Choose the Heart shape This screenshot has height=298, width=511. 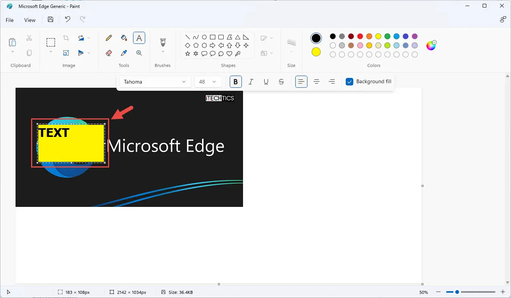229,54
